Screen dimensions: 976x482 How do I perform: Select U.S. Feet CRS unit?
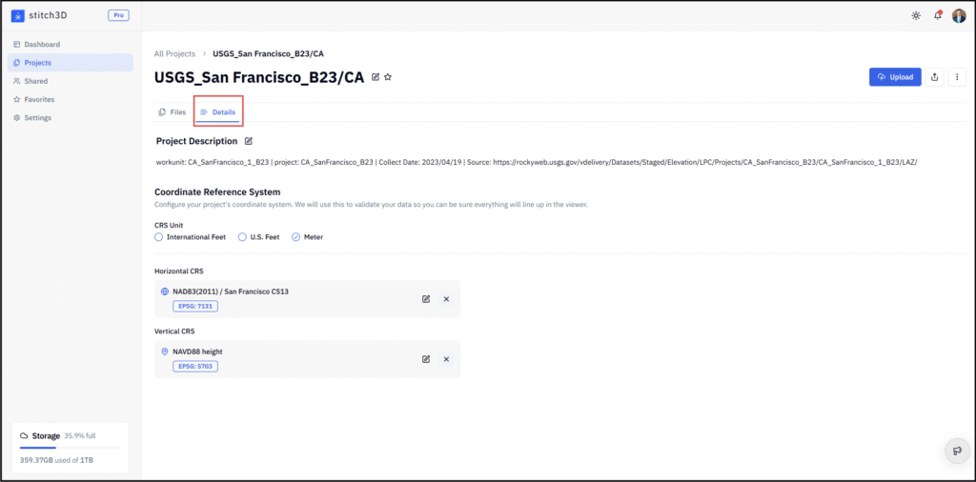[242, 236]
